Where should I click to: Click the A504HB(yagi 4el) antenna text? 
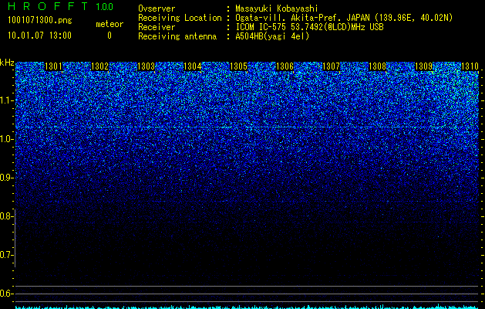pyautogui.click(x=272, y=36)
